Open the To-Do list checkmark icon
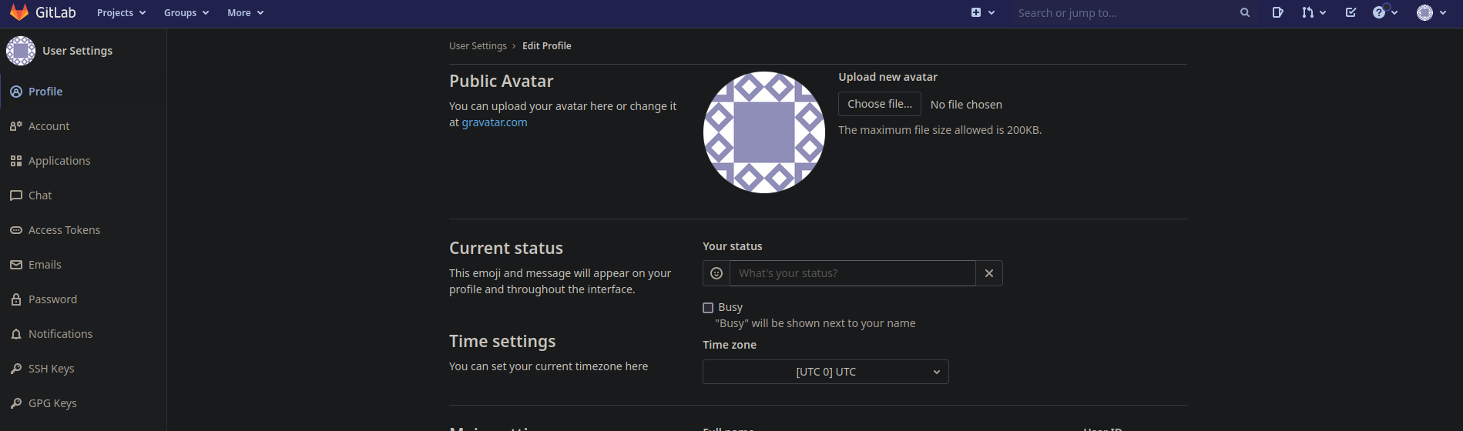 pos(1351,13)
